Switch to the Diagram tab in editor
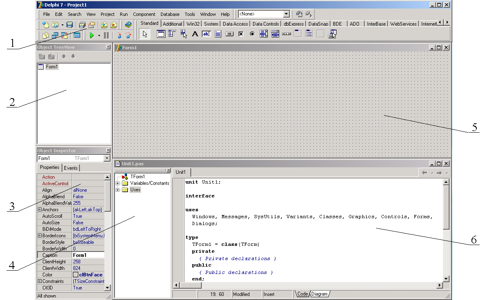The image size is (489, 300). (x=320, y=294)
